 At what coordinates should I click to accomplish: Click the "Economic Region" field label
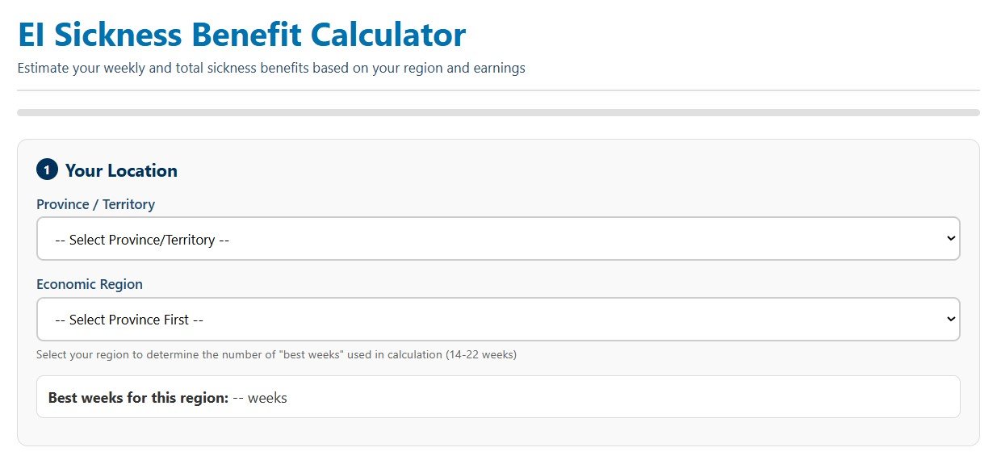90,284
